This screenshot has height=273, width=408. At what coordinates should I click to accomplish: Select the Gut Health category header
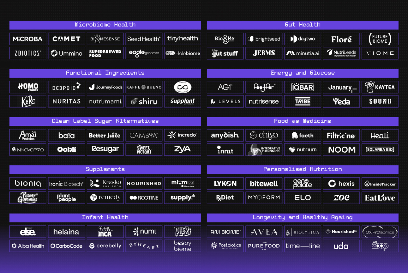pyautogui.click(x=303, y=25)
